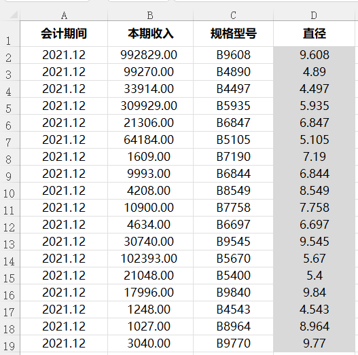The image size is (358, 355).
Task: Select cell with 21306.00
Action: tap(150, 123)
